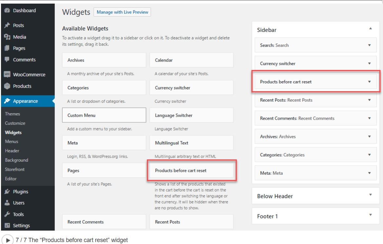Open Menus submenu item

11,141
